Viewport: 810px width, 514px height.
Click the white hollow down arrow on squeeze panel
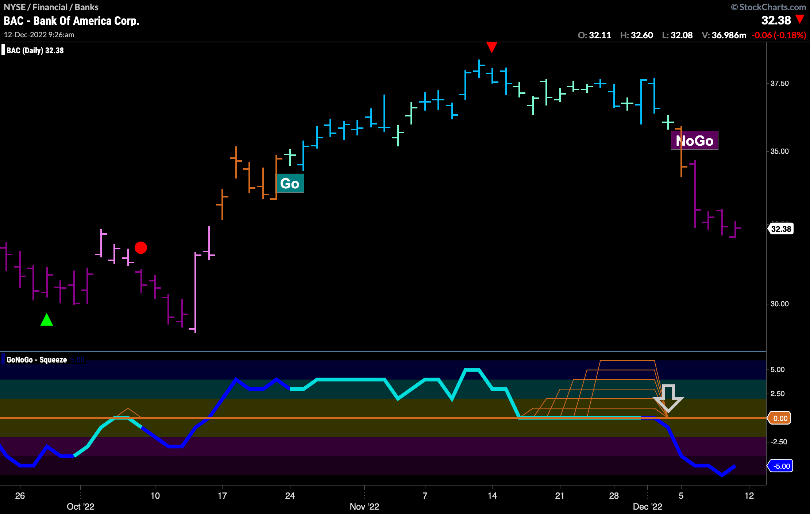(668, 398)
